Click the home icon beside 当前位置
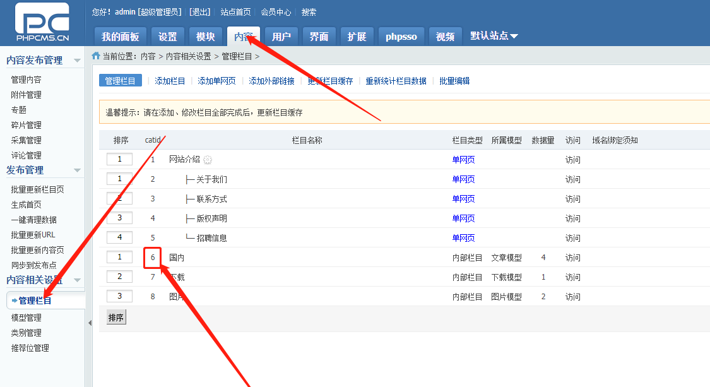This screenshot has height=387, width=710. point(96,56)
